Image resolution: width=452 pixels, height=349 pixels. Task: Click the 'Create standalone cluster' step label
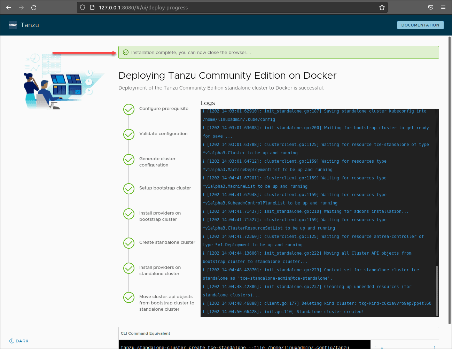coord(167,242)
